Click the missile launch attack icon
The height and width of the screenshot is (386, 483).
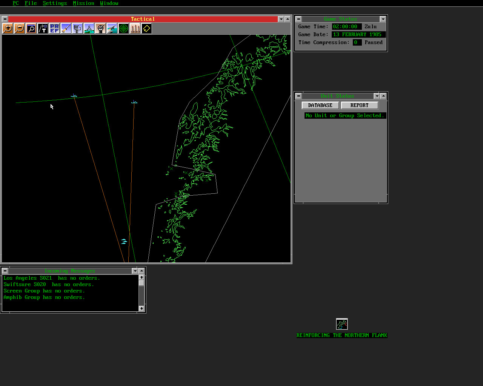(x=66, y=28)
